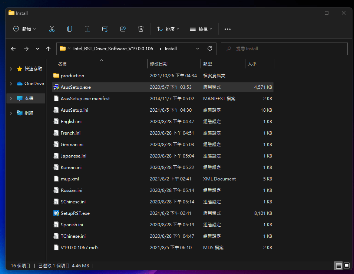Refresh the current folder view
This screenshot has height=274, width=354.
coord(210,48)
